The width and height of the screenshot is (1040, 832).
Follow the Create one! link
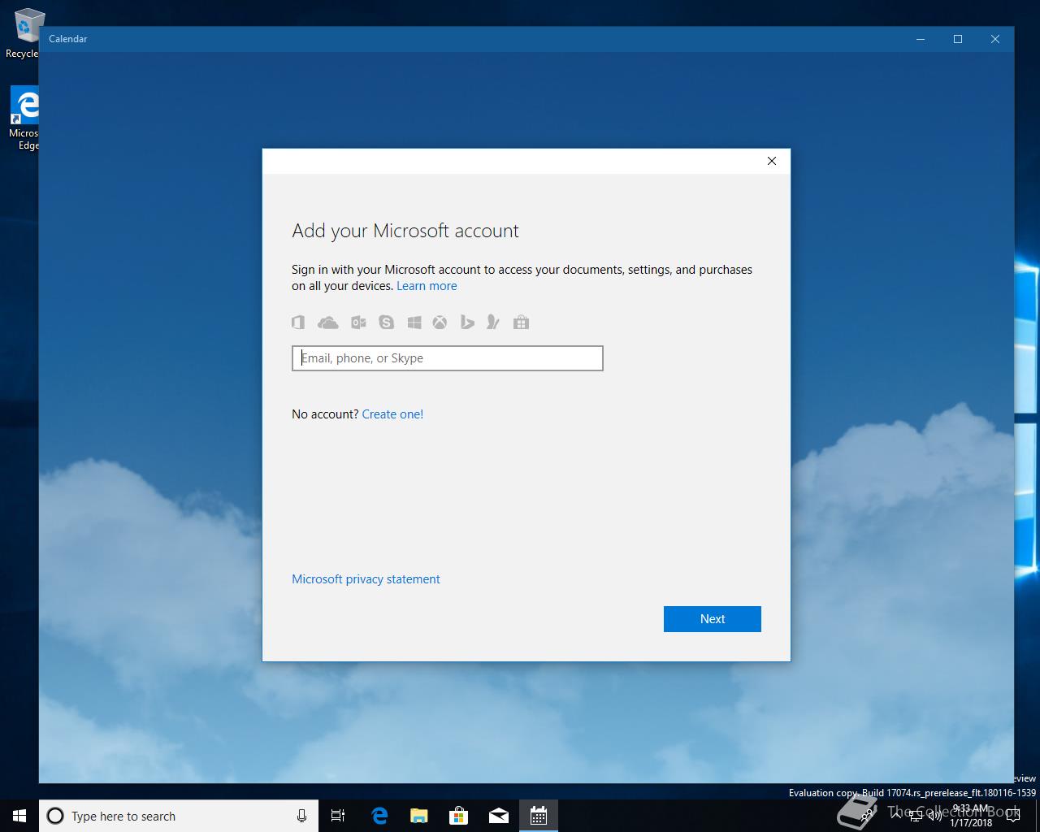point(392,414)
